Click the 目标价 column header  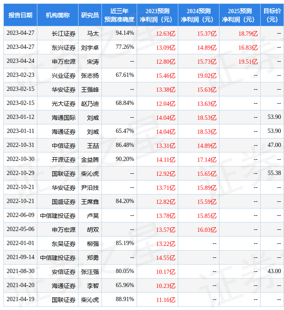coord(272,15)
